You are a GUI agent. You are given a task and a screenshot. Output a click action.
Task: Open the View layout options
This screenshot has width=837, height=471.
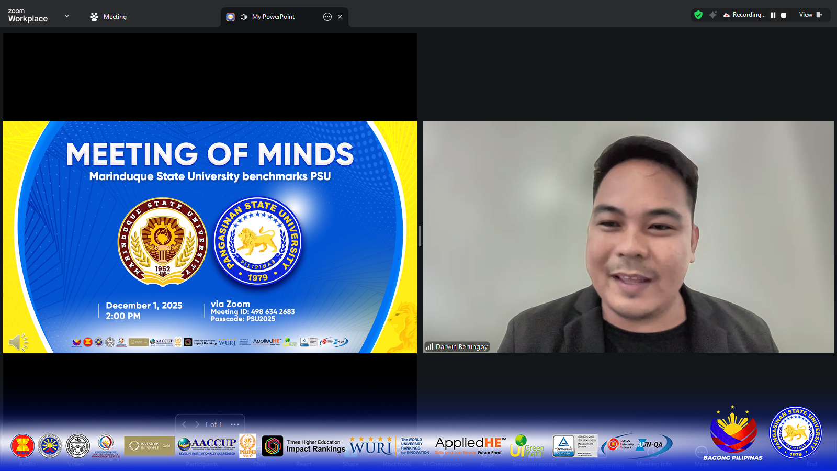point(806,15)
